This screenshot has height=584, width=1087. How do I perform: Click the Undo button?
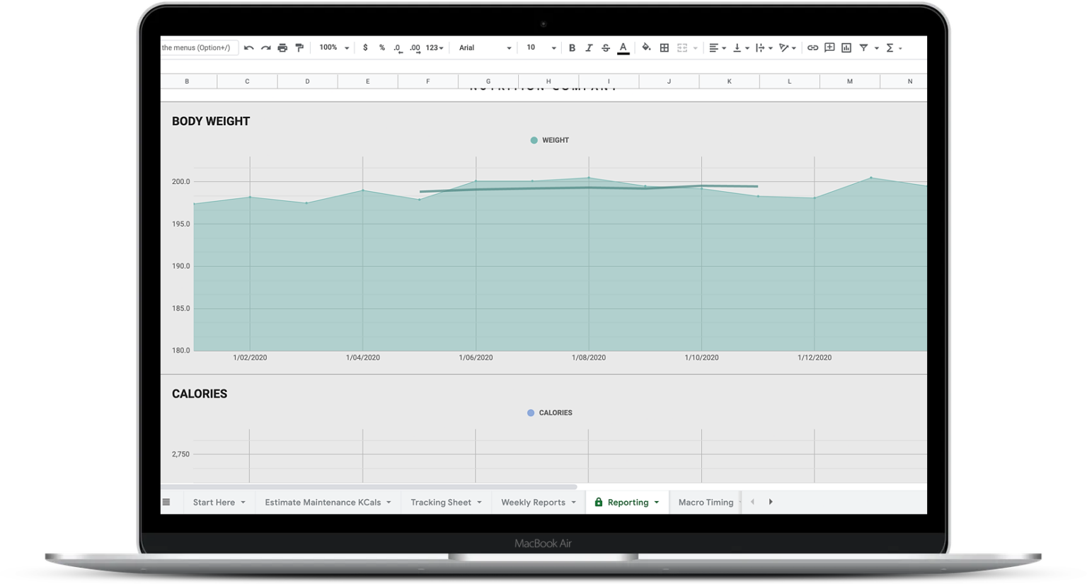(x=248, y=47)
